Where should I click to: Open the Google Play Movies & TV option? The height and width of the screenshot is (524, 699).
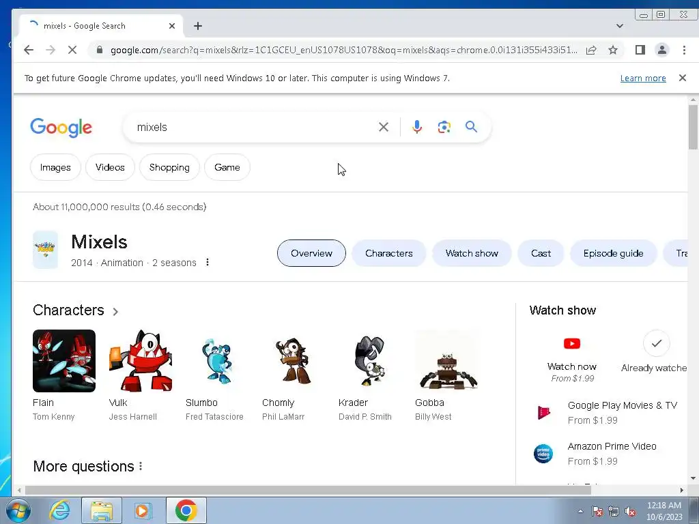click(x=623, y=413)
